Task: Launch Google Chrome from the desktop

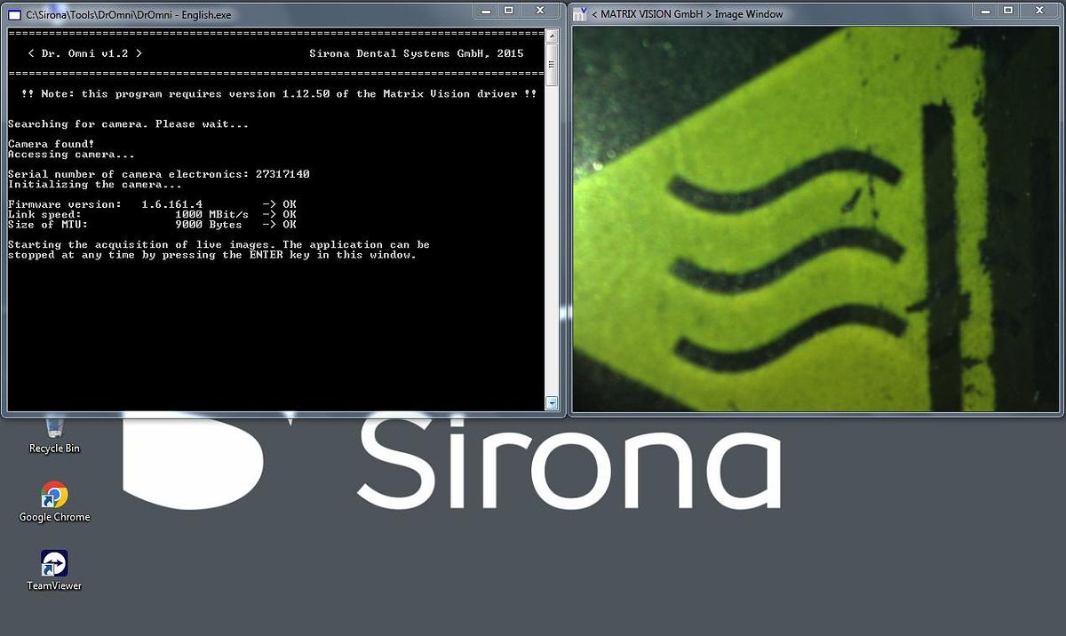Action: pos(53,496)
